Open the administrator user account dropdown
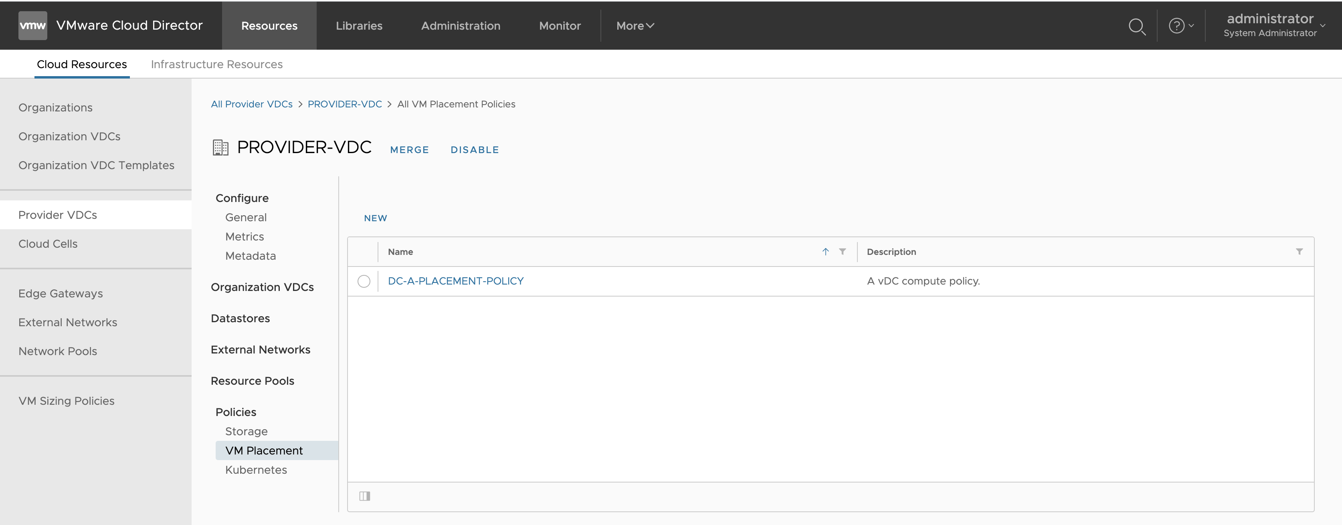 pyautogui.click(x=1274, y=25)
